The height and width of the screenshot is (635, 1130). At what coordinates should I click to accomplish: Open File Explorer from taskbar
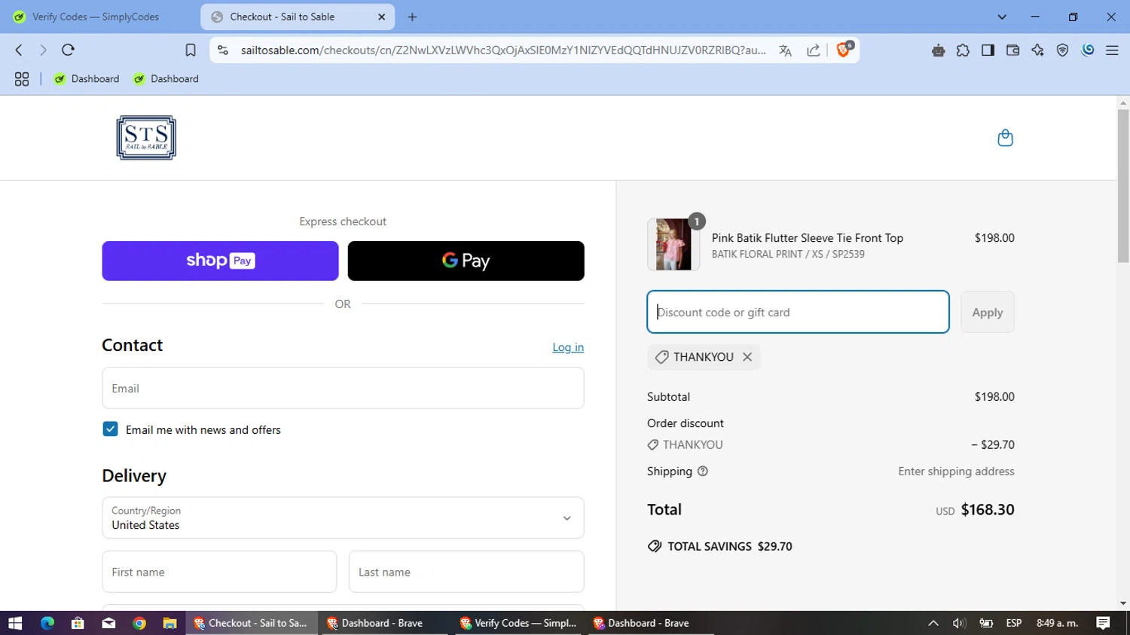pos(169,623)
